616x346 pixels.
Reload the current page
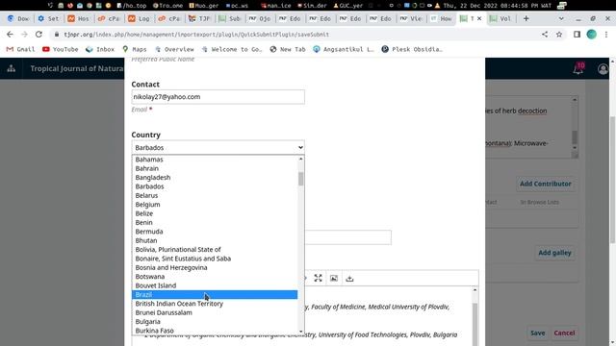[x=38, y=35]
